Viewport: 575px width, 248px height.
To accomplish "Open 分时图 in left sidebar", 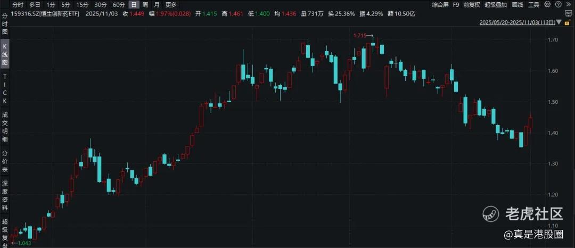I will pyautogui.click(x=5, y=24).
